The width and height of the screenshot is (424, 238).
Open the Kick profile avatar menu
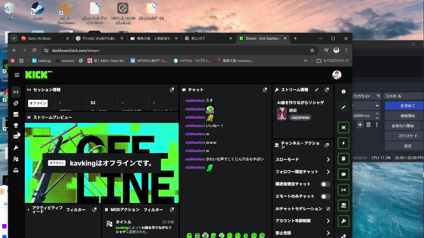pyautogui.click(x=337, y=75)
